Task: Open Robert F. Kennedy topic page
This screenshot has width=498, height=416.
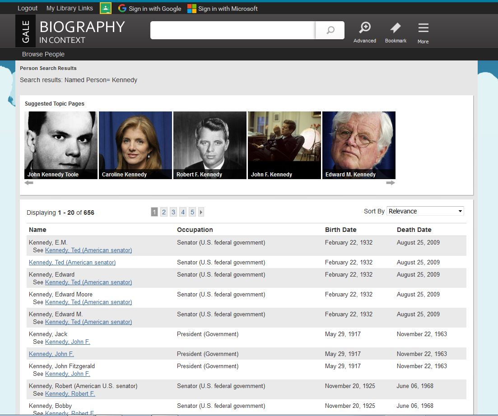Action: tap(210, 145)
